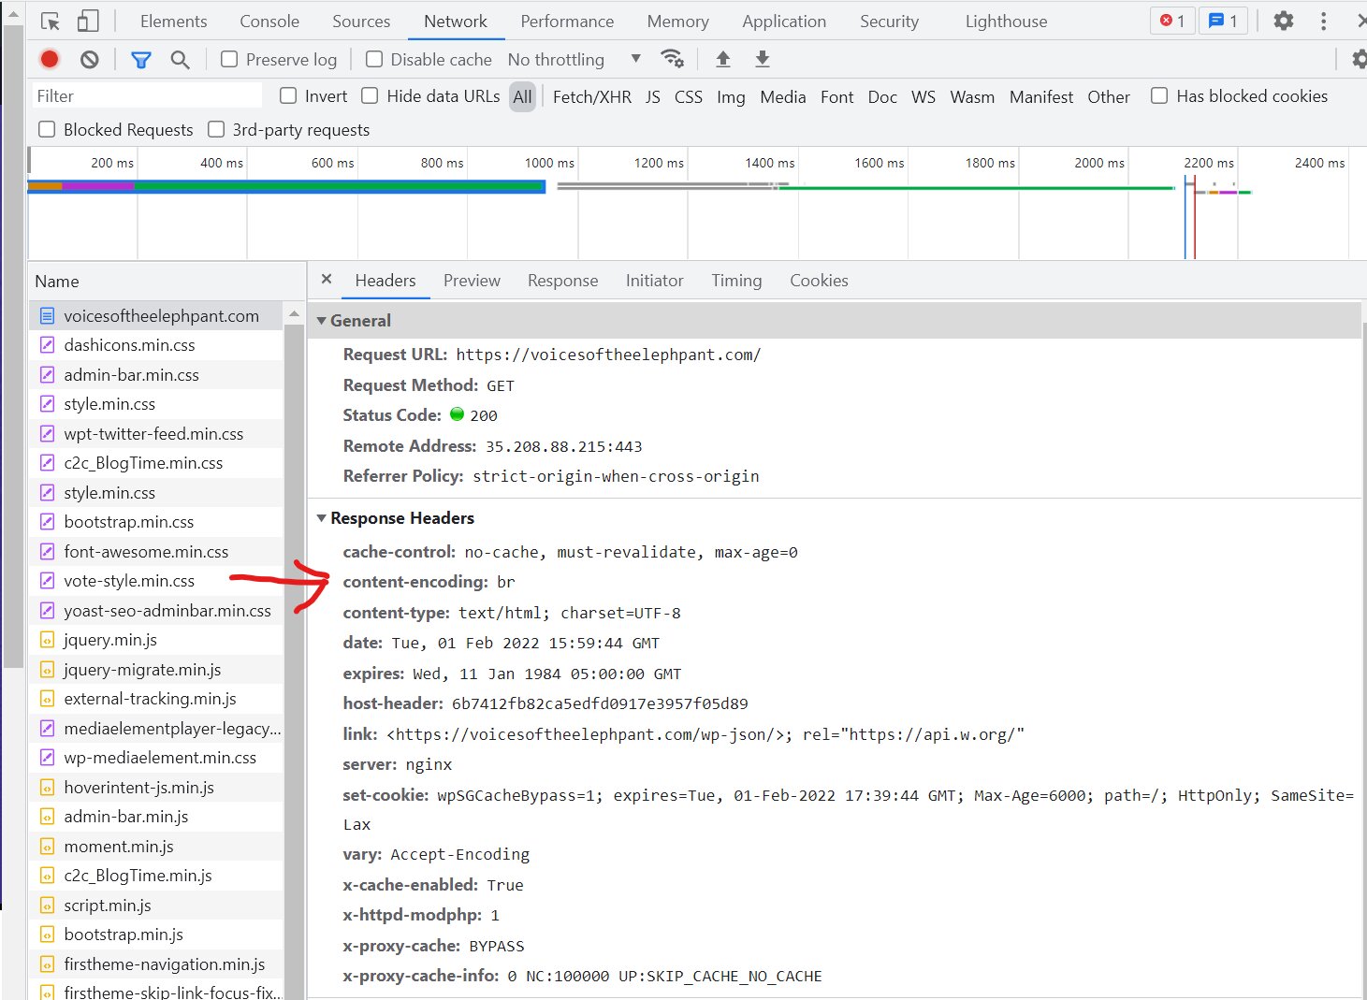Open the Application panel tab
Screen dimensions: 1367x1000
(784, 22)
